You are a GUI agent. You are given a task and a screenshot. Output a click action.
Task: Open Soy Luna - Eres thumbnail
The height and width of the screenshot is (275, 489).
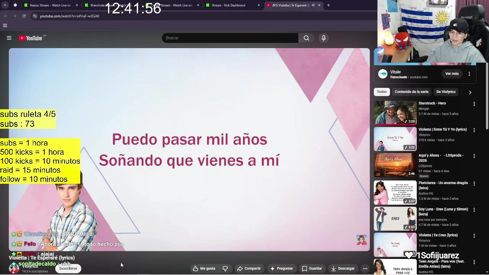(395, 219)
